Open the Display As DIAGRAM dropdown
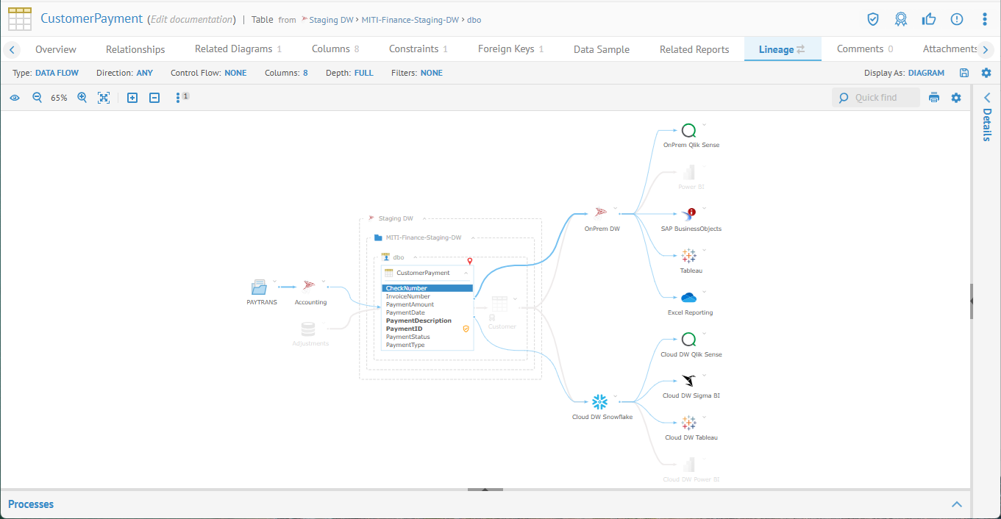 click(926, 73)
